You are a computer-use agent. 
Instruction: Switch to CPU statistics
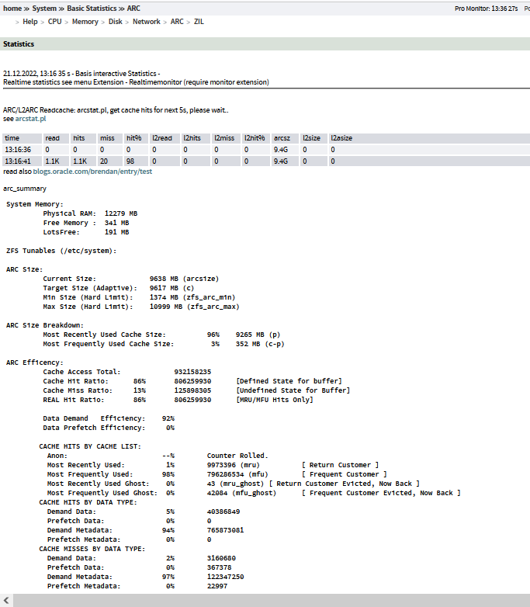pos(55,22)
